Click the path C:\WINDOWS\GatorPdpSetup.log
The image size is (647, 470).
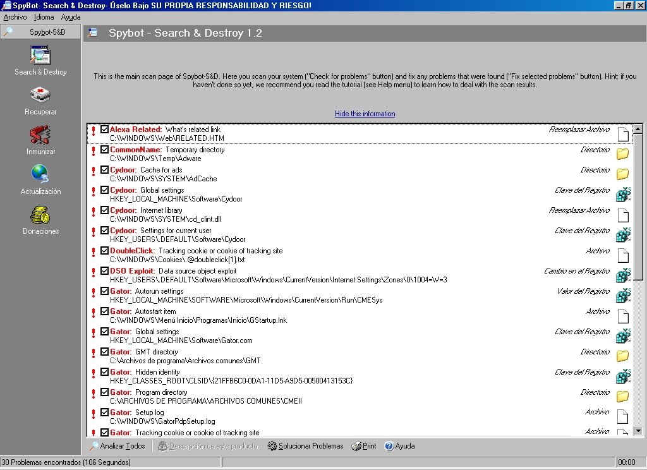click(x=162, y=421)
